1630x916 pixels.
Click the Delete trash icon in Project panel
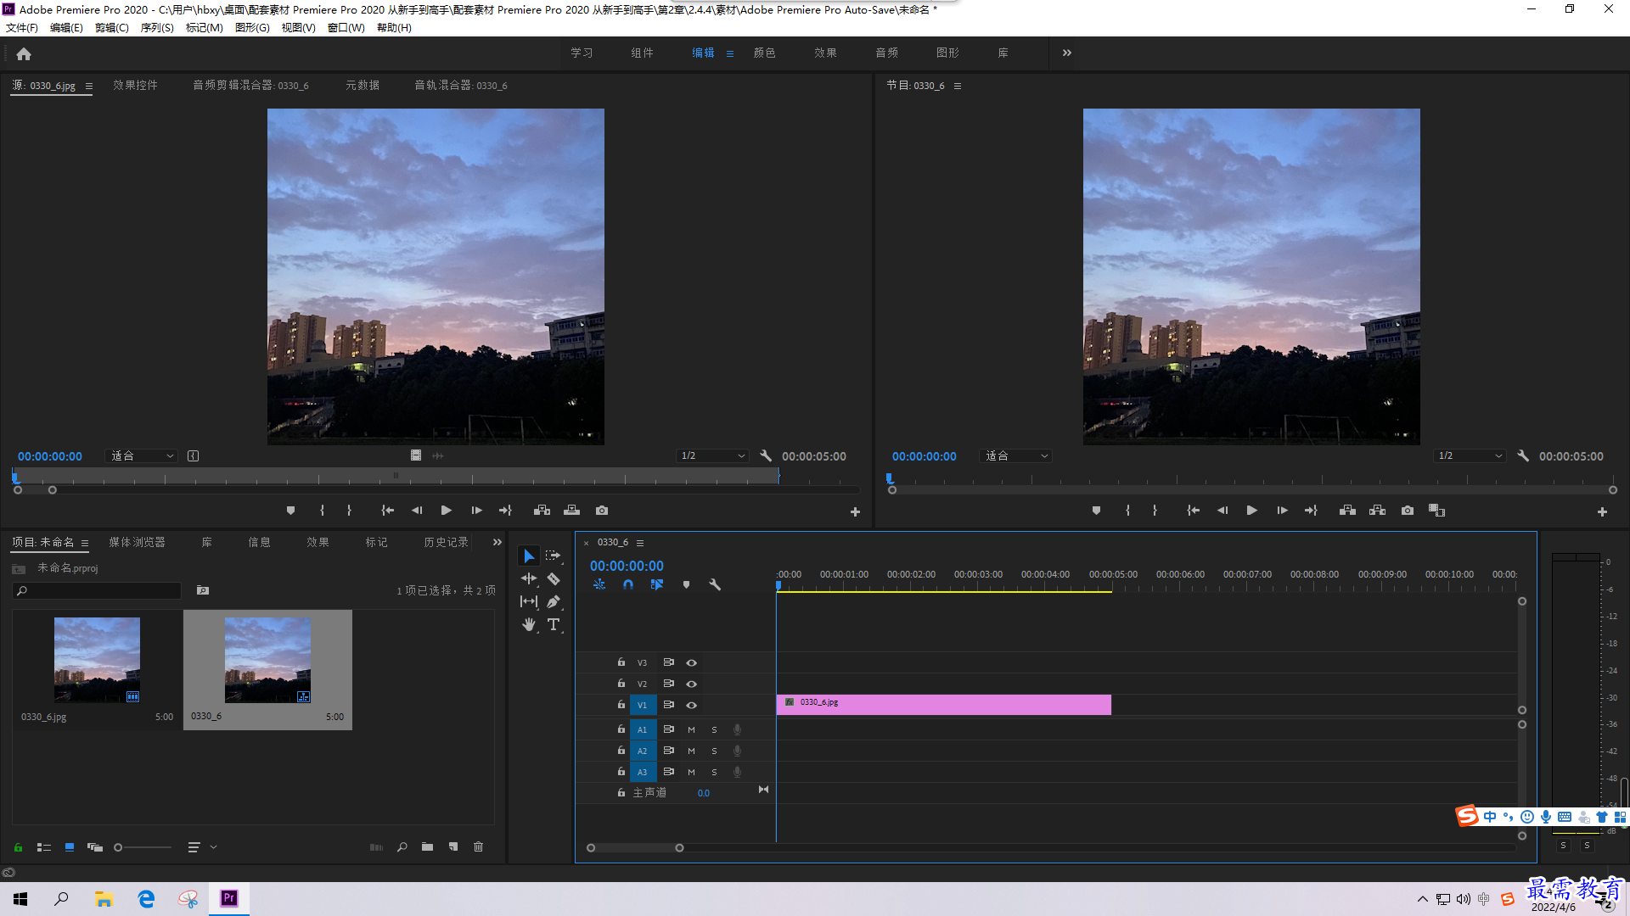pyautogui.click(x=478, y=847)
